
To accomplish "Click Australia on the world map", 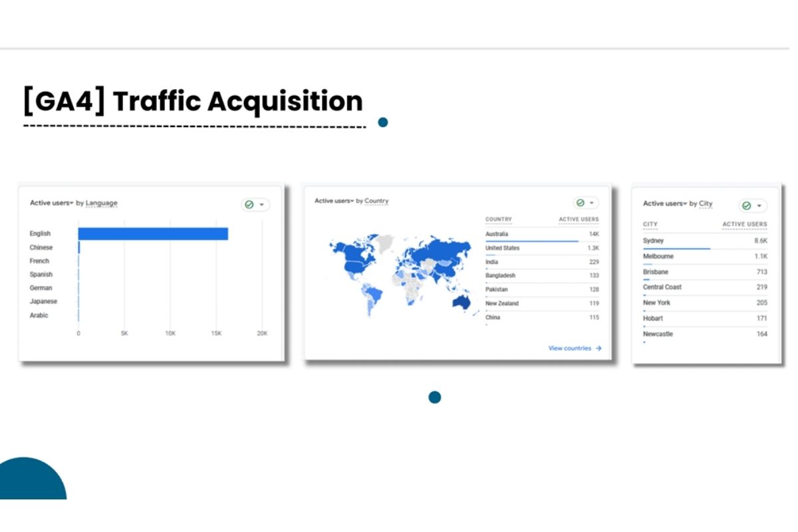I will pyautogui.click(x=463, y=303).
